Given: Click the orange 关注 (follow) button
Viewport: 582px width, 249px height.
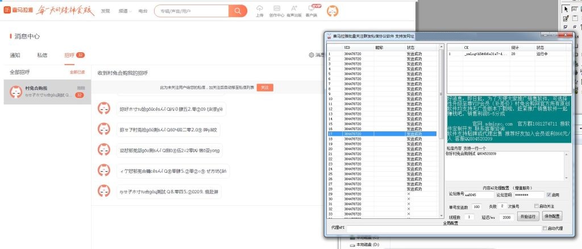Looking at the screenshot, I should click(265, 88).
